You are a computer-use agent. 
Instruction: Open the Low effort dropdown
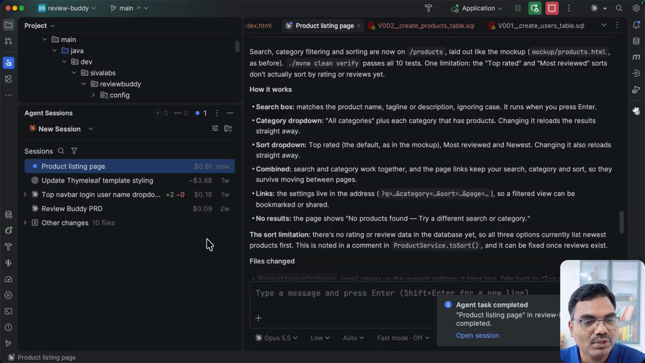pos(320,338)
